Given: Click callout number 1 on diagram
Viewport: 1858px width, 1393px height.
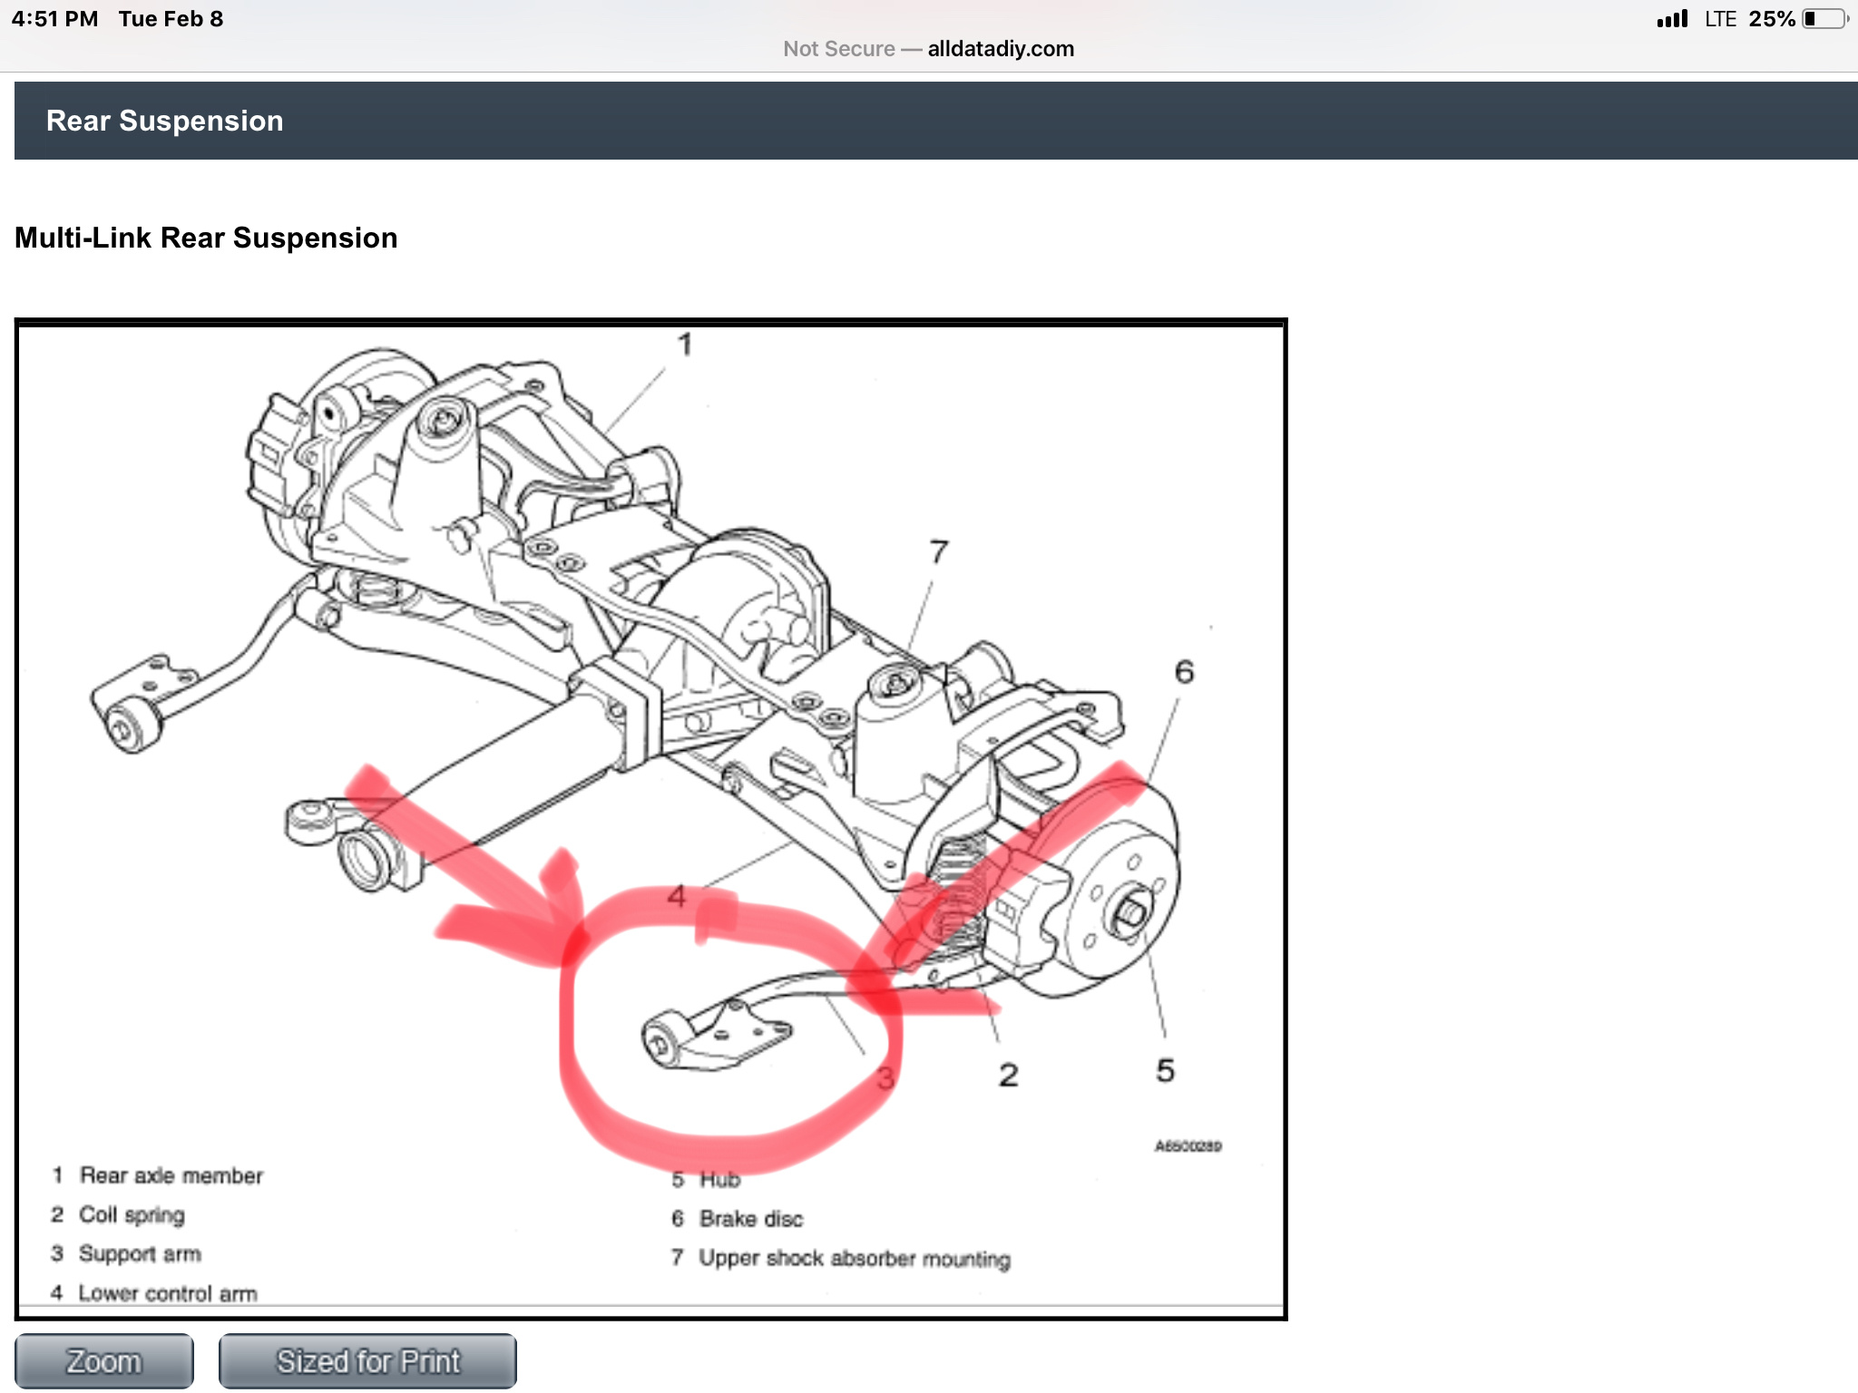Looking at the screenshot, I should pos(686,345).
